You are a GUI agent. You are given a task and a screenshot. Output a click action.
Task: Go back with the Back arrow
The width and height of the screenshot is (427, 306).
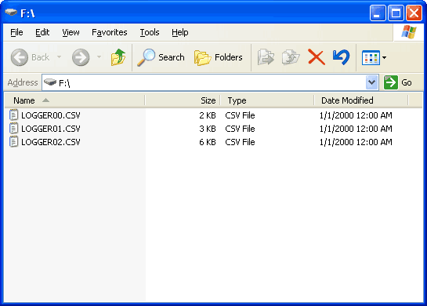coord(30,57)
